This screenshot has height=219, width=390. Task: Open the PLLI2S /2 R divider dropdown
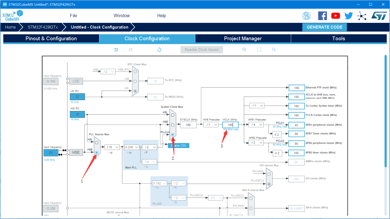pos(179,183)
